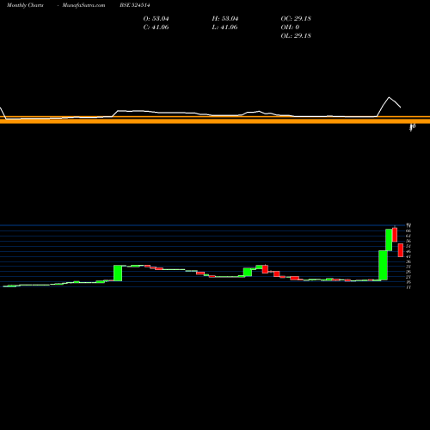The image size is (430, 430).
Task: Click the close value "C: 41.06"
Action: pos(156,28)
